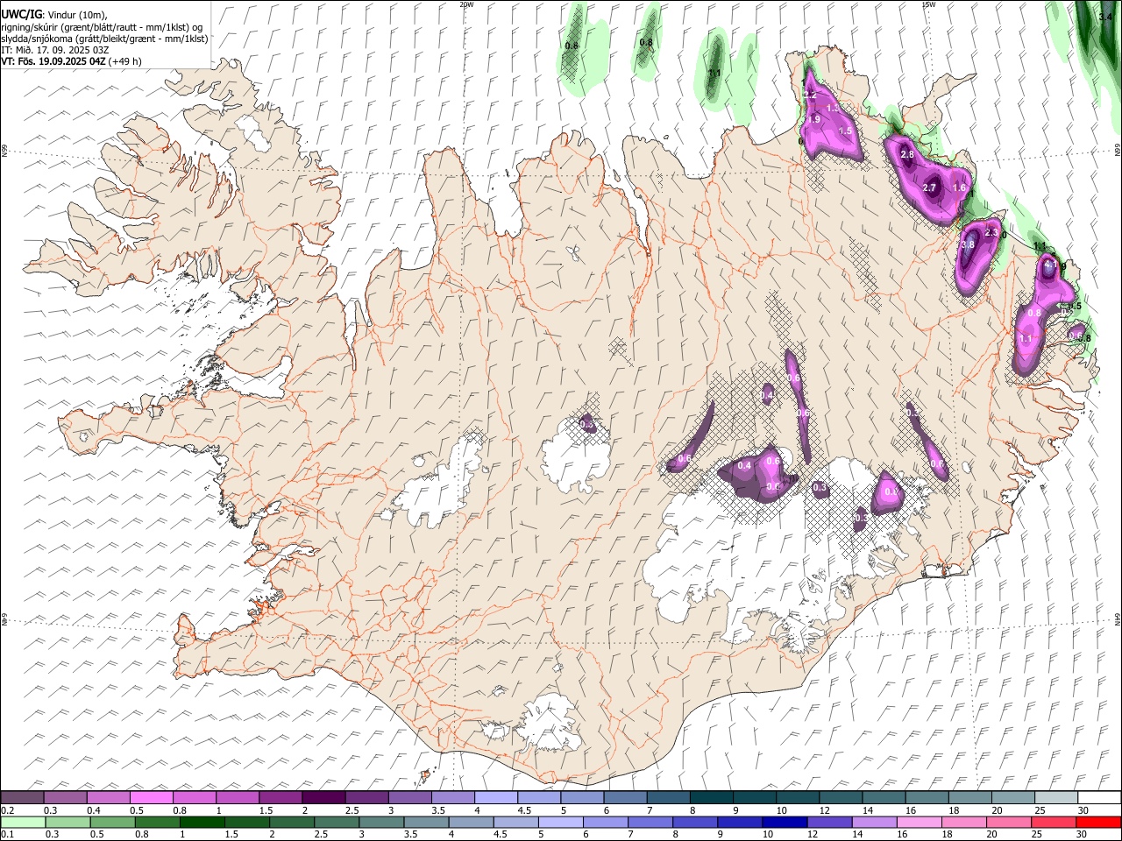Click the bright pink swatch above upper label 0.5
Viewport: 1122px width, 841px height.
pyautogui.click(x=151, y=797)
